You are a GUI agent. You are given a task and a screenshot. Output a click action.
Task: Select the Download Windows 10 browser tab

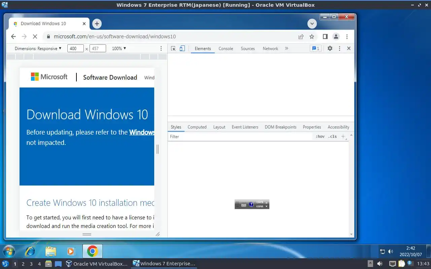pos(49,24)
